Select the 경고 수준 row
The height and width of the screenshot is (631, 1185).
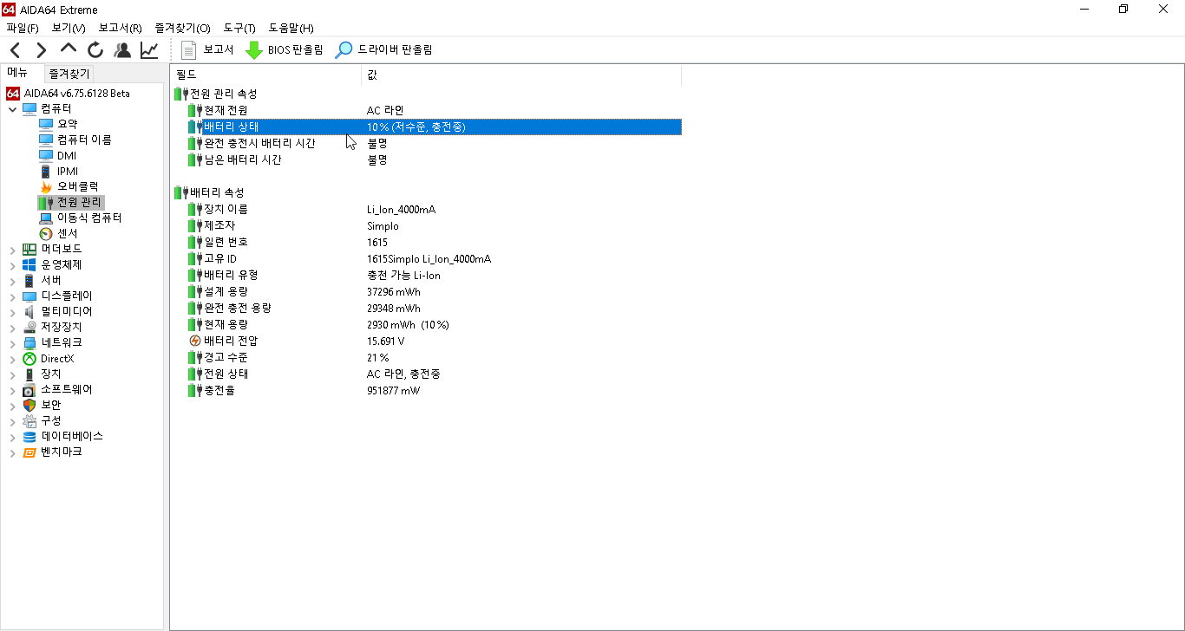point(434,357)
